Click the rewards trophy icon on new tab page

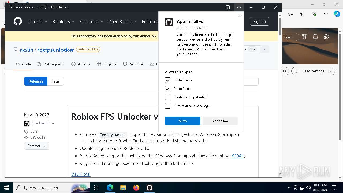pos(305,37)
